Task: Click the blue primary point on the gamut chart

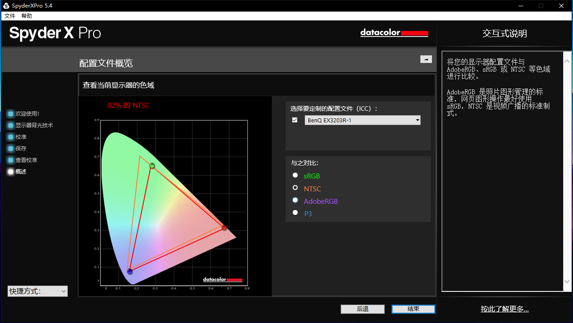Action: [130, 271]
